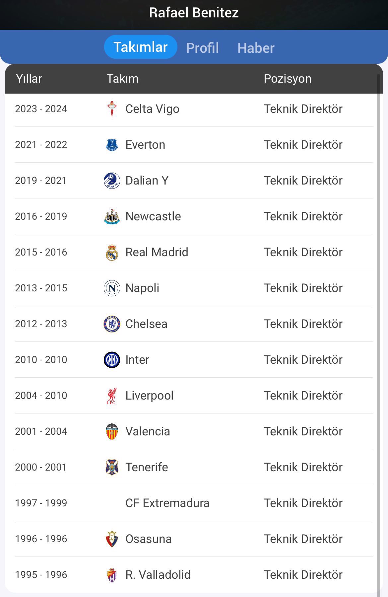Tap the Dalian Y team logo
388x597 pixels.
[112, 181]
